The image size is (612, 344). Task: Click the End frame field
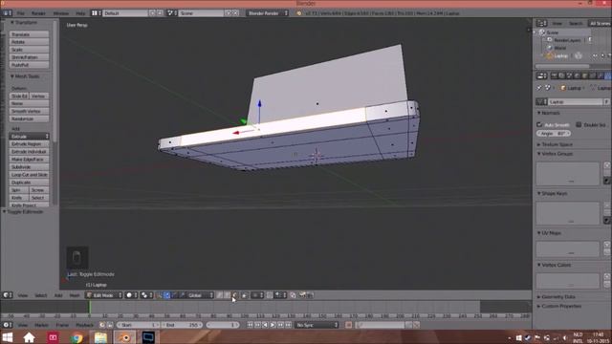point(182,325)
